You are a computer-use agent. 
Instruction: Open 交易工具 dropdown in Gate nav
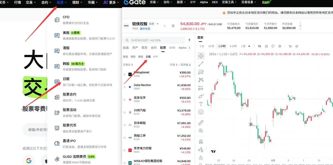[x=229, y=2]
